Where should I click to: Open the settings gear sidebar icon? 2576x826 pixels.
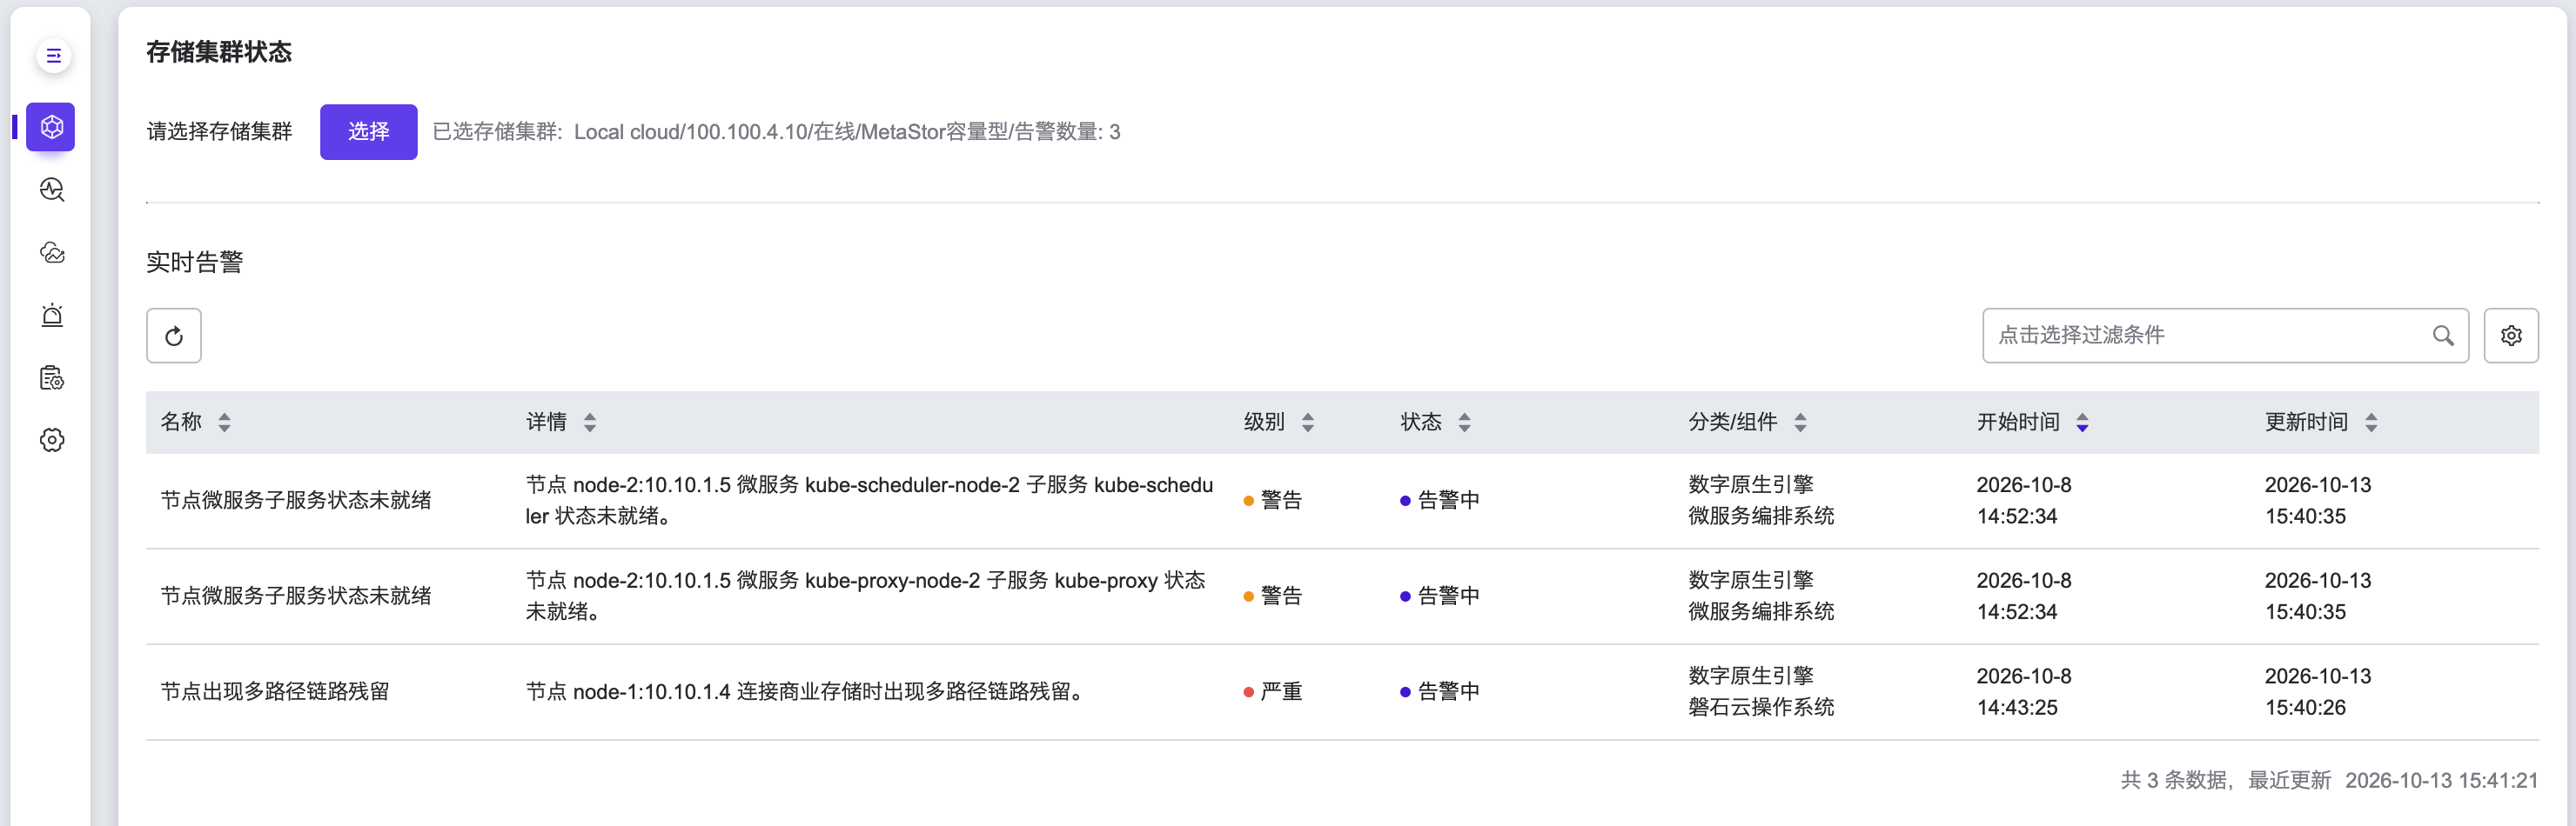coord(52,441)
